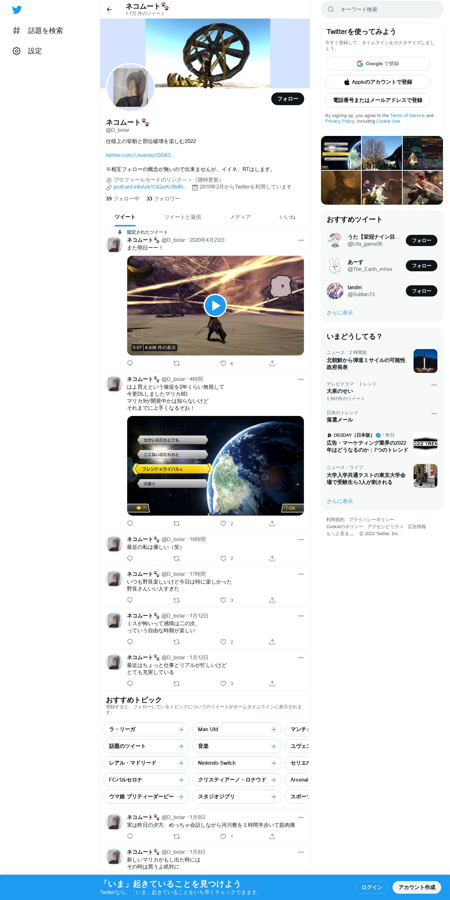Open more options on 最近の私は優しい tweet
450x900 pixels.
point(301,539)
